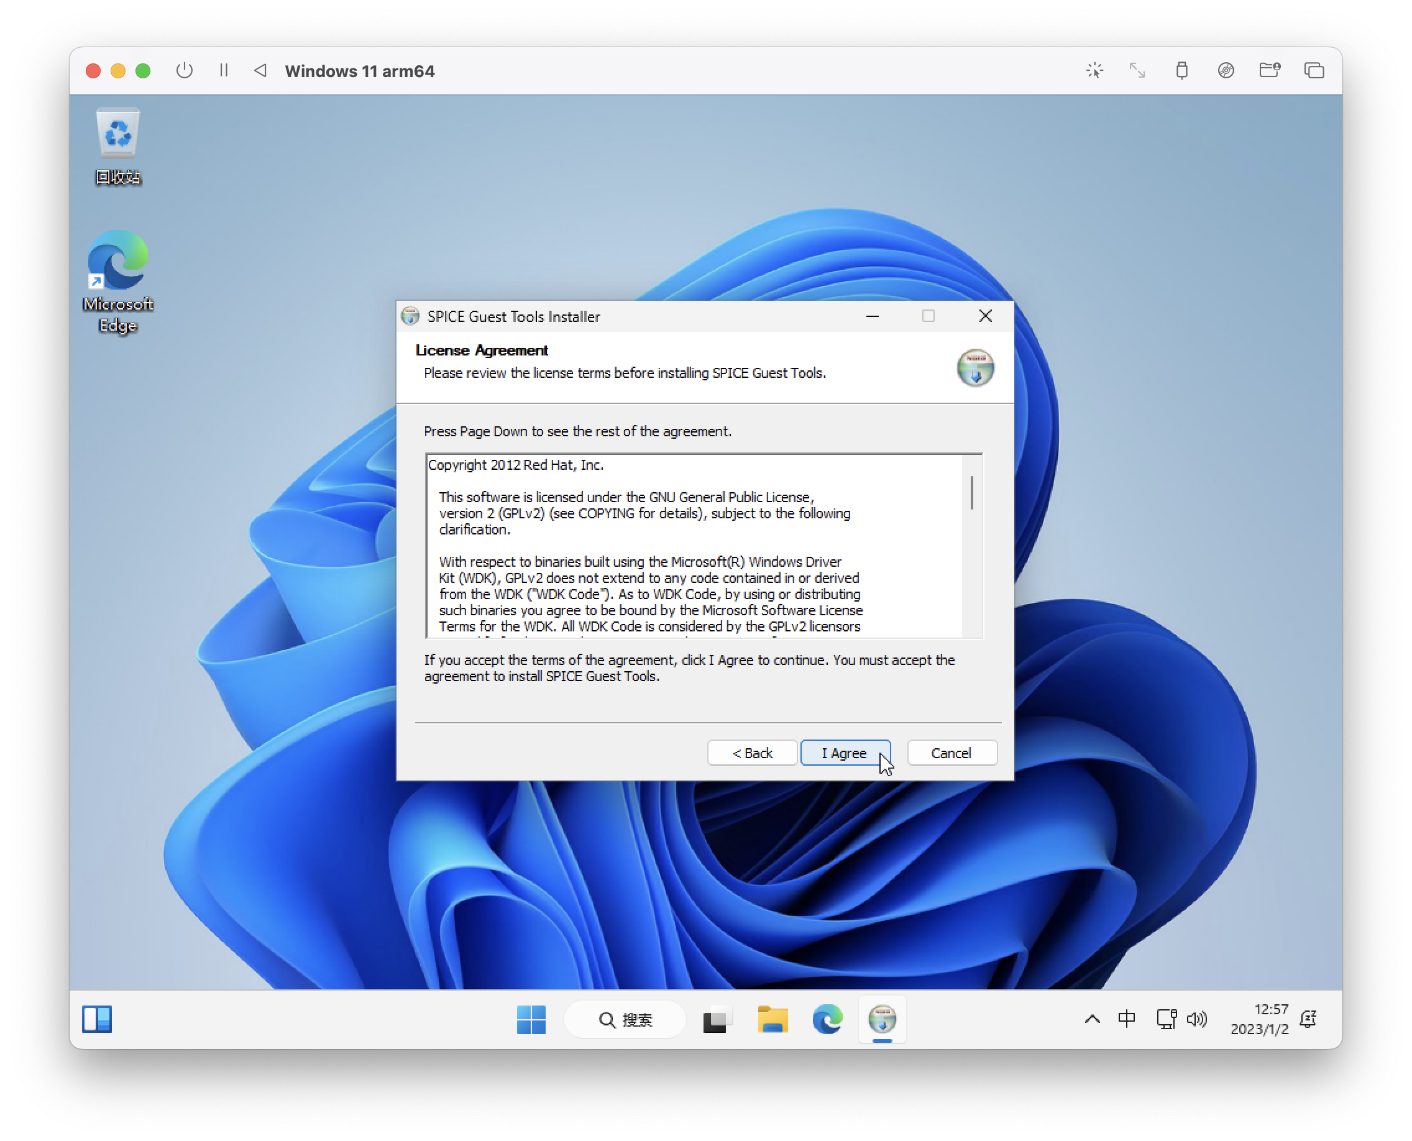Open the shared directory icon in UTM toolbar
This screenshot has width=1412, height=1141.
tap(1270, 70)
